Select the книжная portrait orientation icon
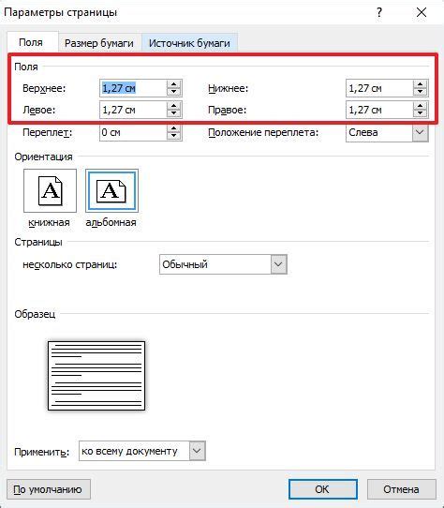This screenshot has width=444, height=508. (x=50, y=190)
